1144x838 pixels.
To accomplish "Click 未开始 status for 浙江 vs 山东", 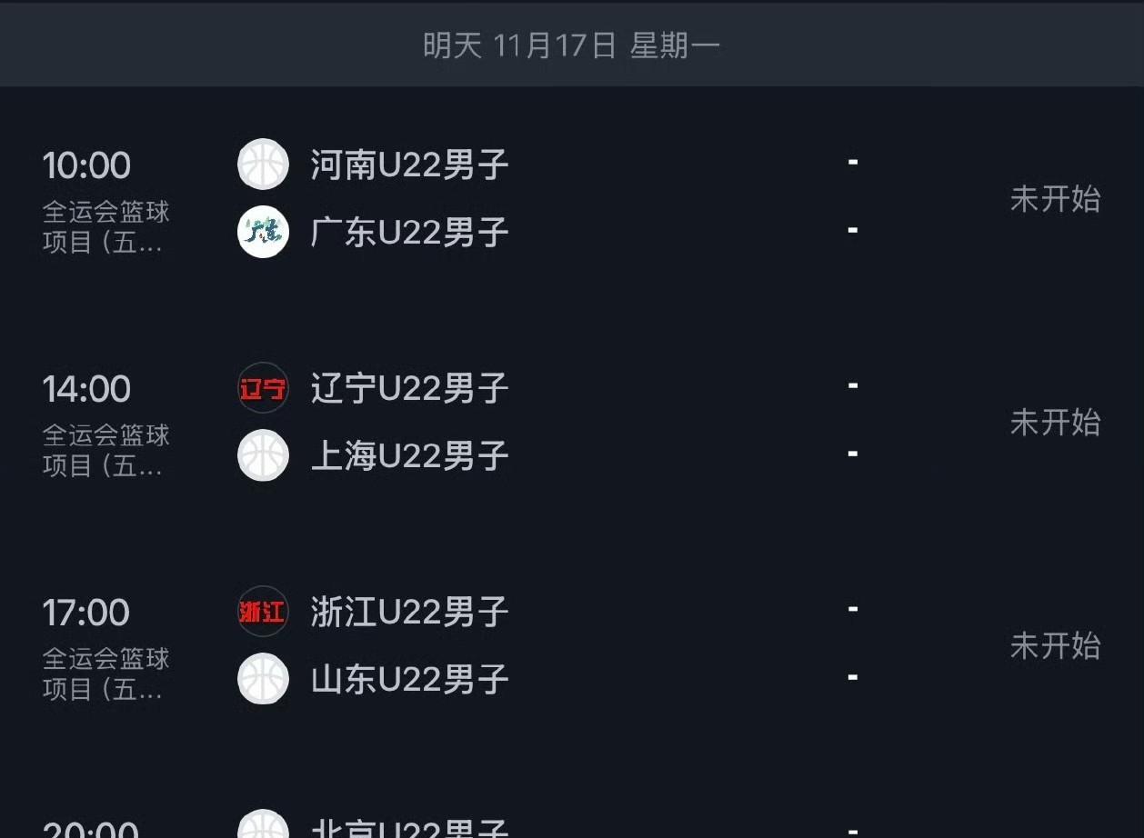I will [1055, 645].
